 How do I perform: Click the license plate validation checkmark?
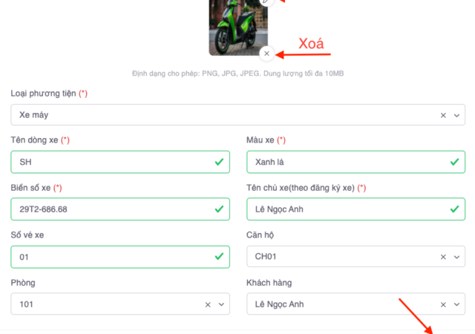pyautogui.click(x=219, y=209)
